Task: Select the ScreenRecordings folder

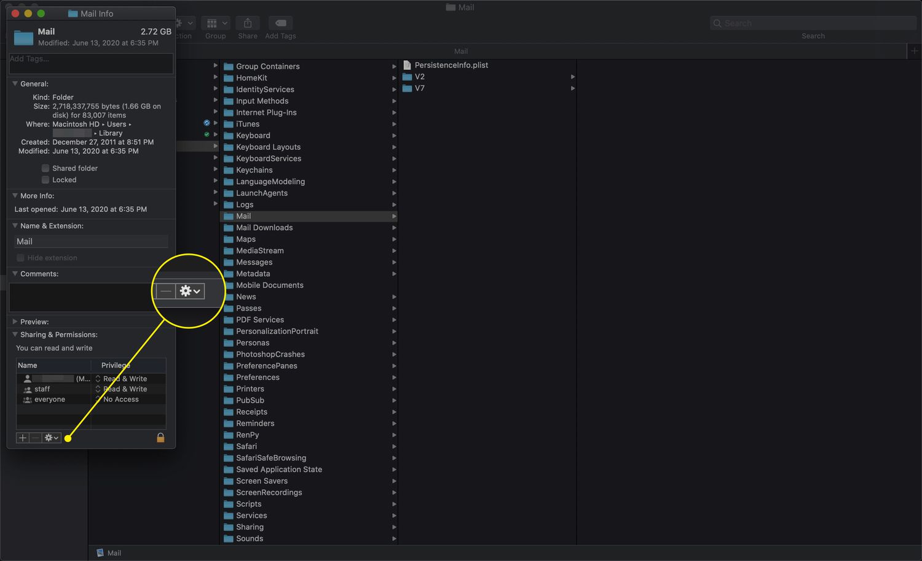Action: point(309,492)
